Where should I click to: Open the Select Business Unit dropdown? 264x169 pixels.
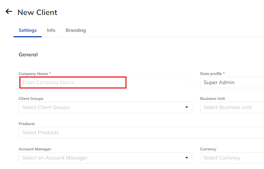click(232, 108)
